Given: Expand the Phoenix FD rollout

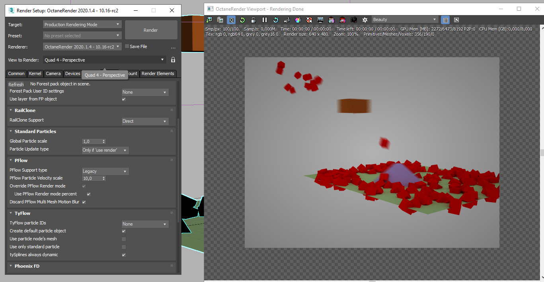Looking at the screenshot, I should 27,266.
